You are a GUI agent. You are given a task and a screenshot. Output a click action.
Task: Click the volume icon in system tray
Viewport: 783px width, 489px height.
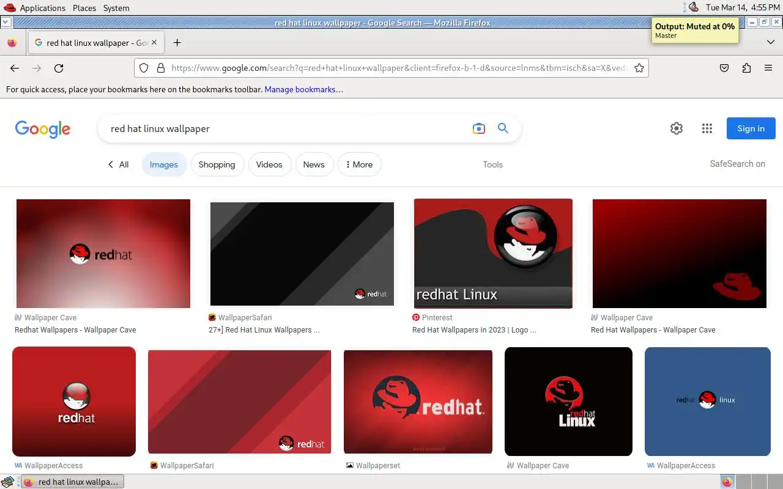point(693,7)
